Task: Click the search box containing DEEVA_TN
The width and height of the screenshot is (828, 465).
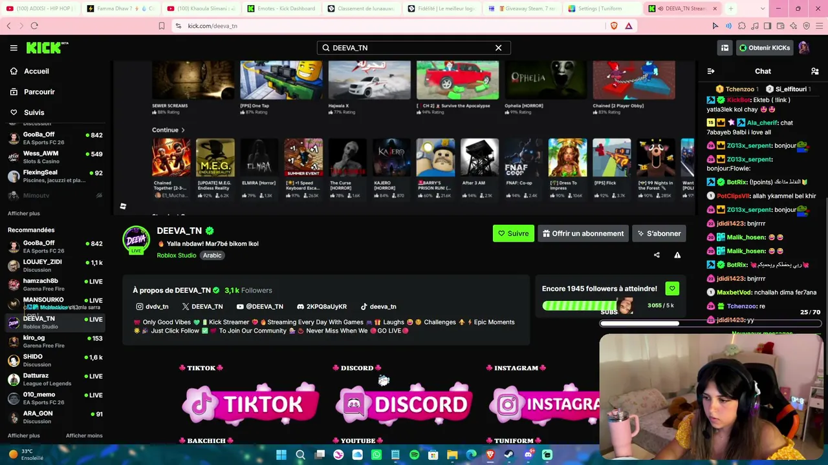Action: [413, 48]
